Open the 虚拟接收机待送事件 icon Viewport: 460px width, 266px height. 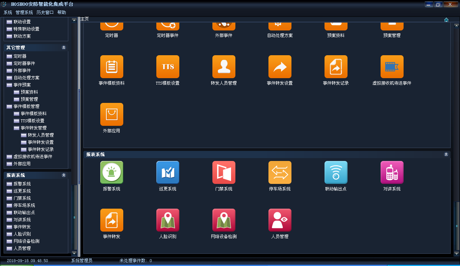pyautogui.click(x=392, y=67)
